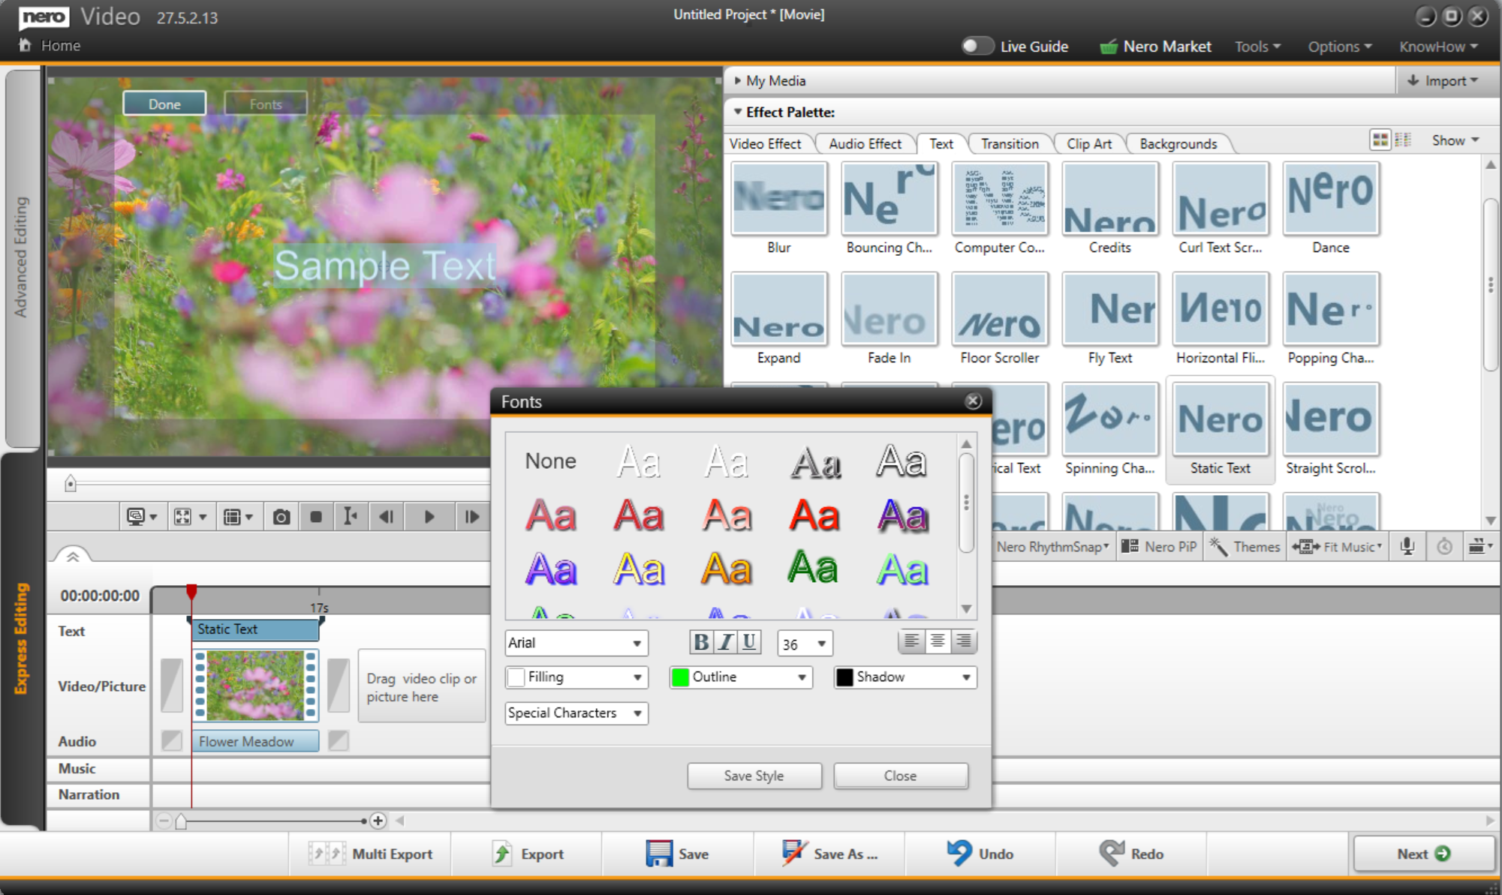Click the timeline zoom-in plus icon
This screenshot has height=895, width=1502.
click(x=378, y=821)
